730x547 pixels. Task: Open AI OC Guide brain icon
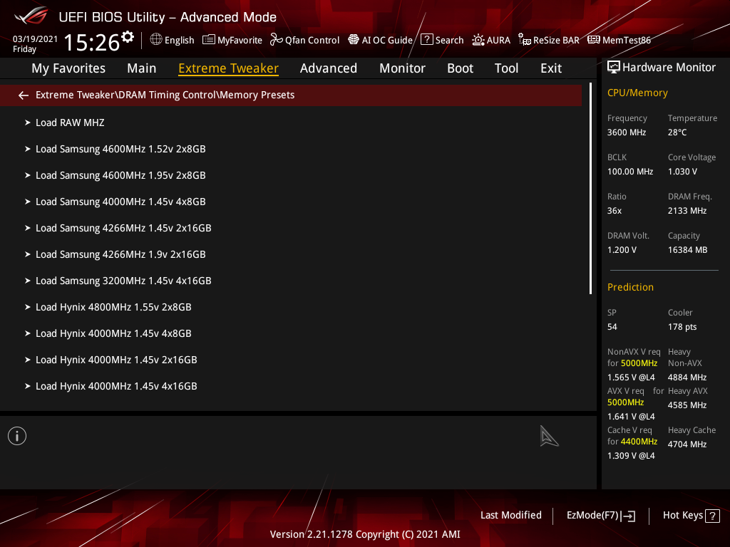(x=354, y=40)
